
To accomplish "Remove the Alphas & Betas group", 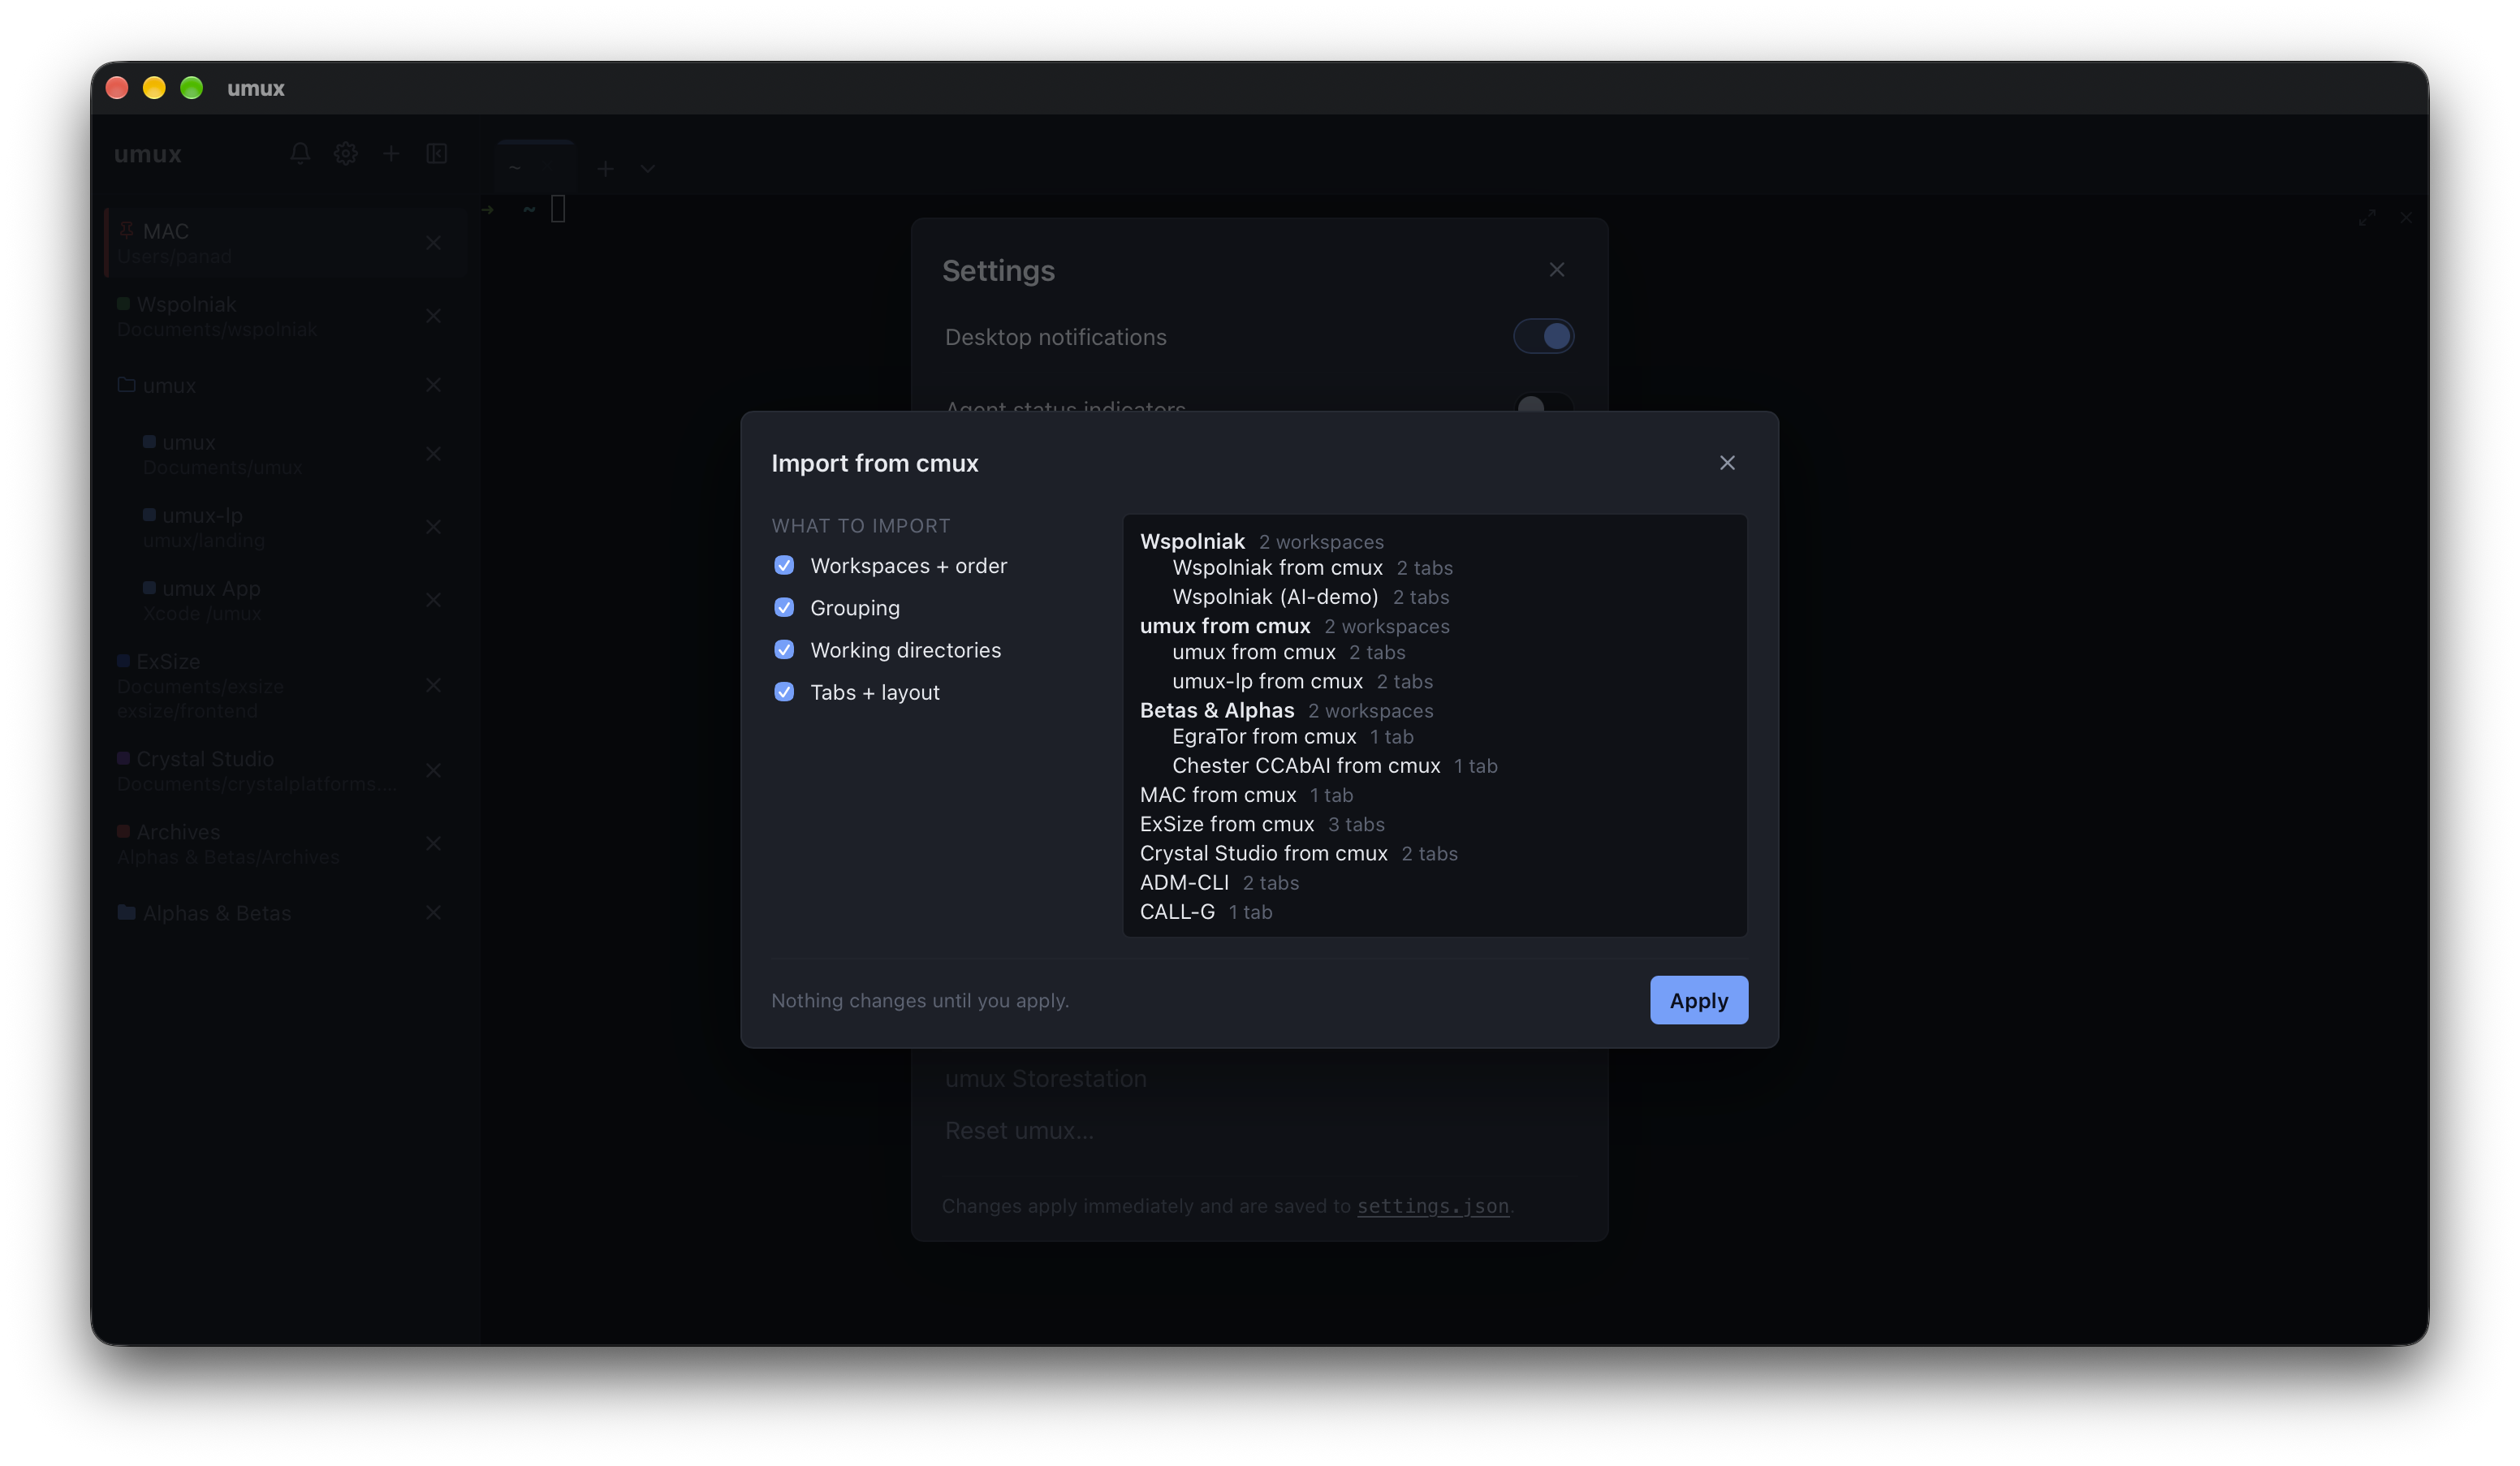I will click(x=433, y=913).
